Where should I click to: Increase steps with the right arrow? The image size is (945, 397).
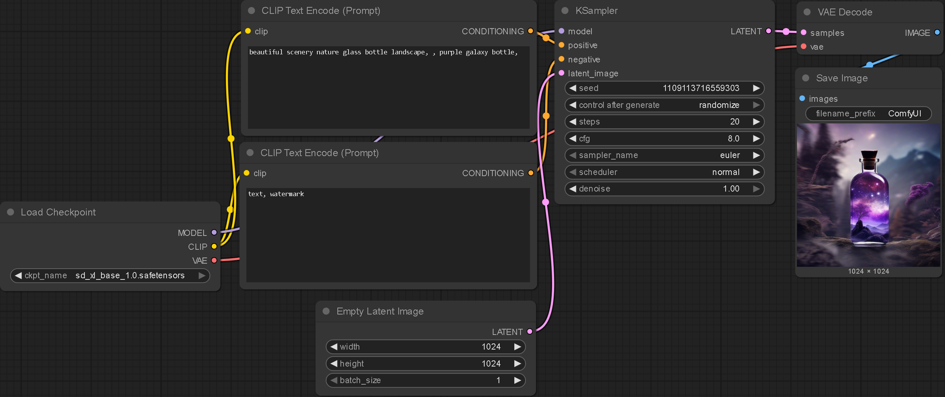click(x=756, y=121)
